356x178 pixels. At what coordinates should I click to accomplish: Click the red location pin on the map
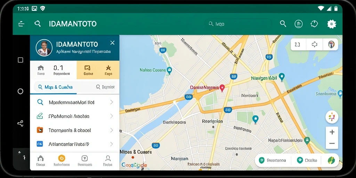222,88
